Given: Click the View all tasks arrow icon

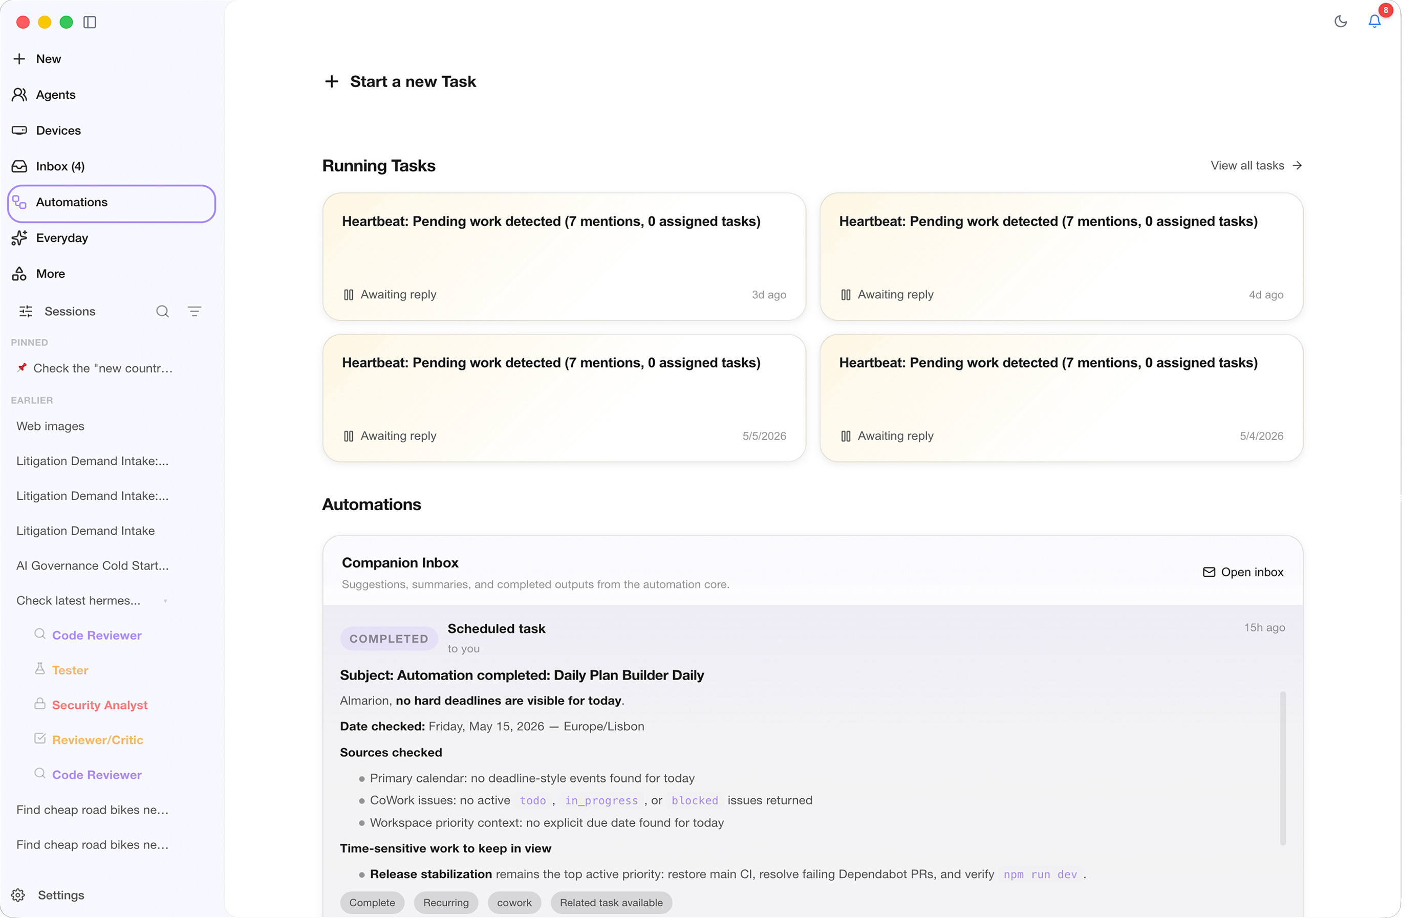Looking at the screenshot, I should (x=1297, y=165).
